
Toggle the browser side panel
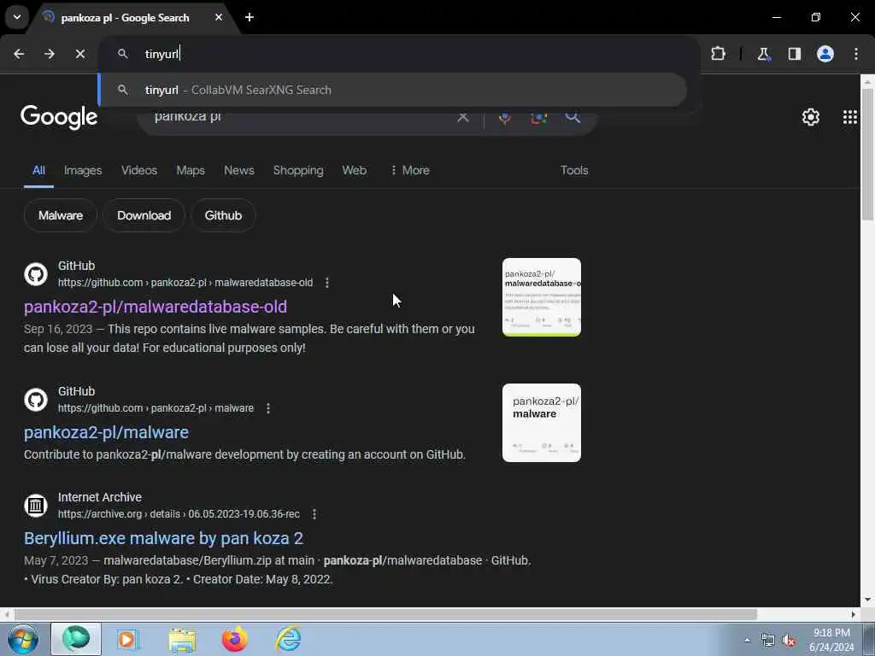794,54
